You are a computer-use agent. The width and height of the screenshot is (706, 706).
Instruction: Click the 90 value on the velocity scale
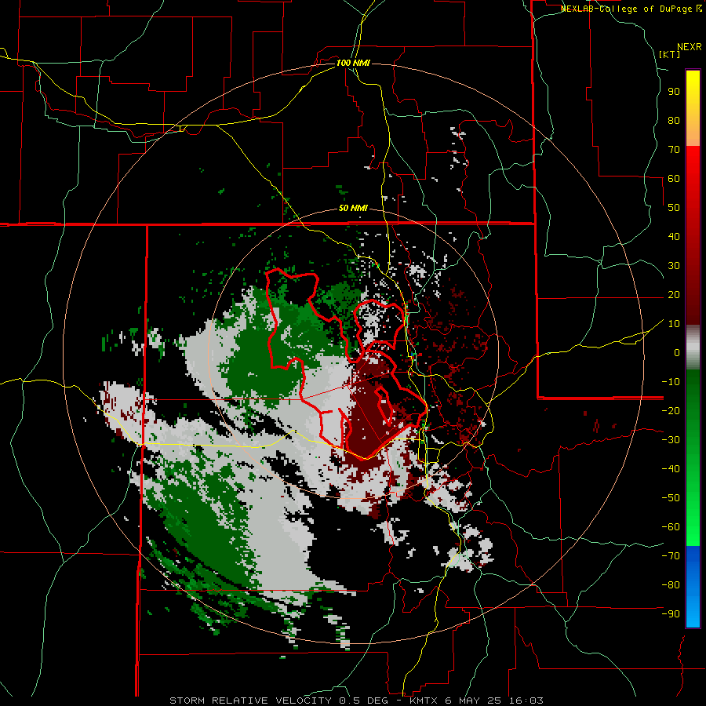pos(674,92)
